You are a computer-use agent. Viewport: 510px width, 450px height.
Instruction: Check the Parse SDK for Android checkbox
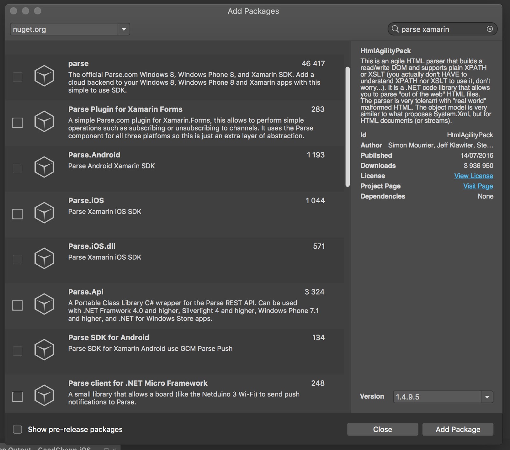click(x=18, y=351)
